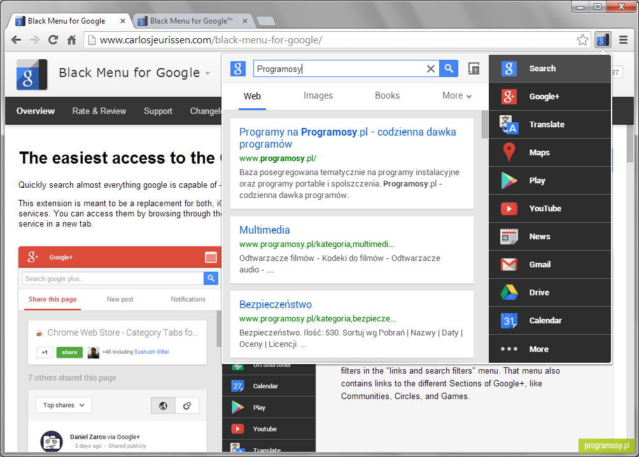Open the Top shares dropdown
Image resolution: width=639 pixels, height=457 pixels.
[x=64, y=405]
